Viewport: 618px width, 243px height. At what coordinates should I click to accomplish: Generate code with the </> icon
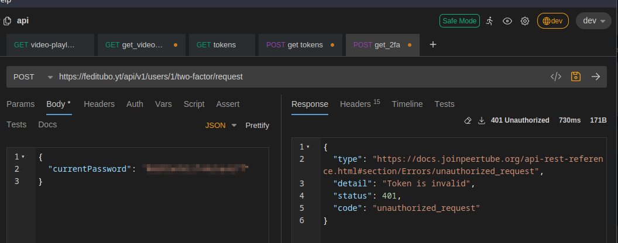556,77
